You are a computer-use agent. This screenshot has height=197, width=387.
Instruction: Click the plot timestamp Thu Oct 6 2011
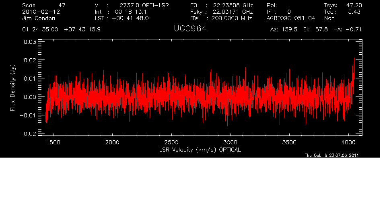pos(332,155)
